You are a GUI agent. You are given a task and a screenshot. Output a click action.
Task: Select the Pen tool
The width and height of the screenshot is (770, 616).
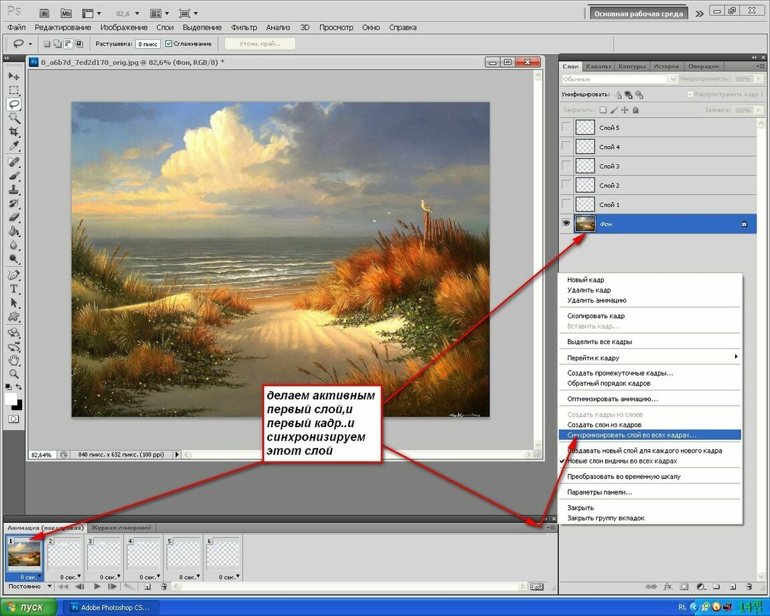(x=14, y=275)
